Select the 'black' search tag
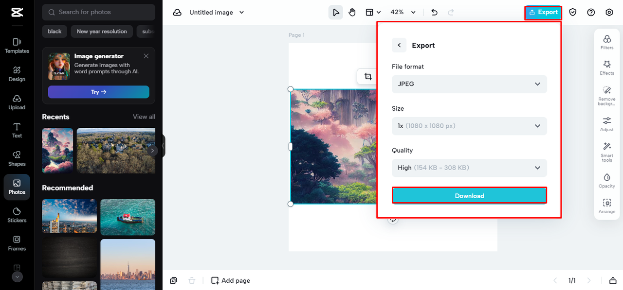 pos(55,32)
